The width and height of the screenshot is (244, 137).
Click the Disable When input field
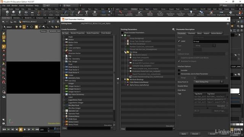click(211, 86)
